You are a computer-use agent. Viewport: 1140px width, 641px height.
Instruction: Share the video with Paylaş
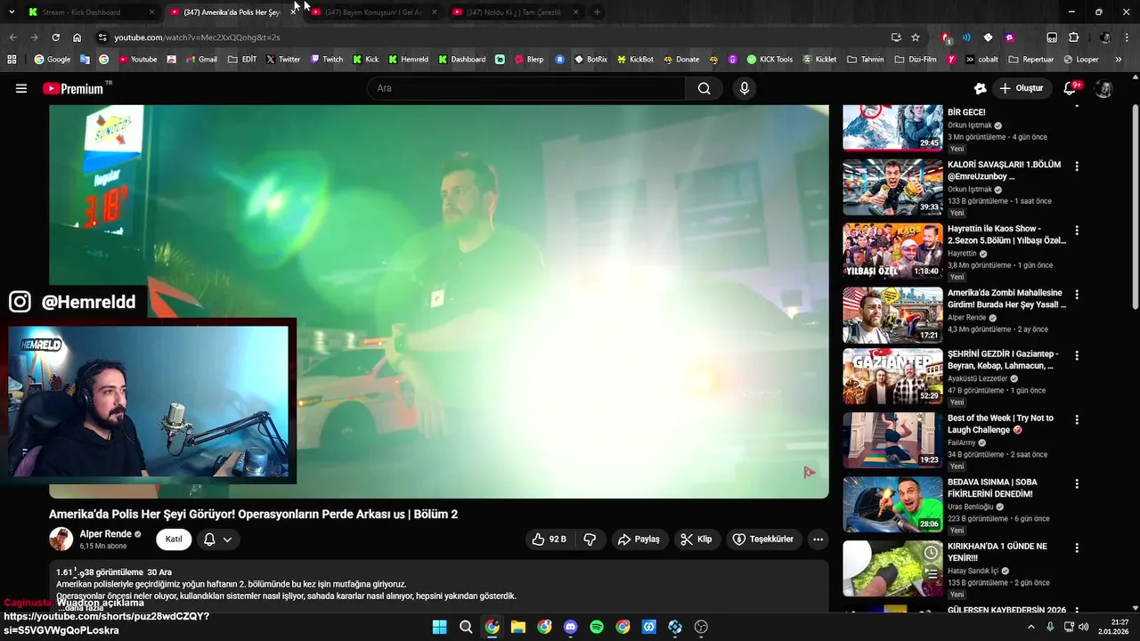(x=639, y=539)
